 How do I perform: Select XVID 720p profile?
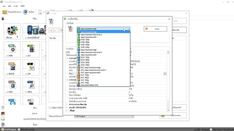(104, 40)
